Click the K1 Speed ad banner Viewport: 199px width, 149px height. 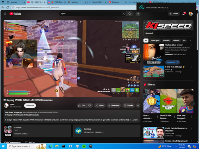(168, 25)
